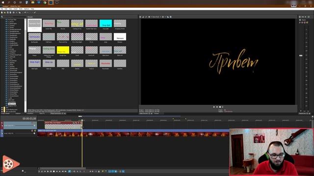
Task: Click Save Snapshot to File icon
Action: pyautogui.click(x=171, y=17)
